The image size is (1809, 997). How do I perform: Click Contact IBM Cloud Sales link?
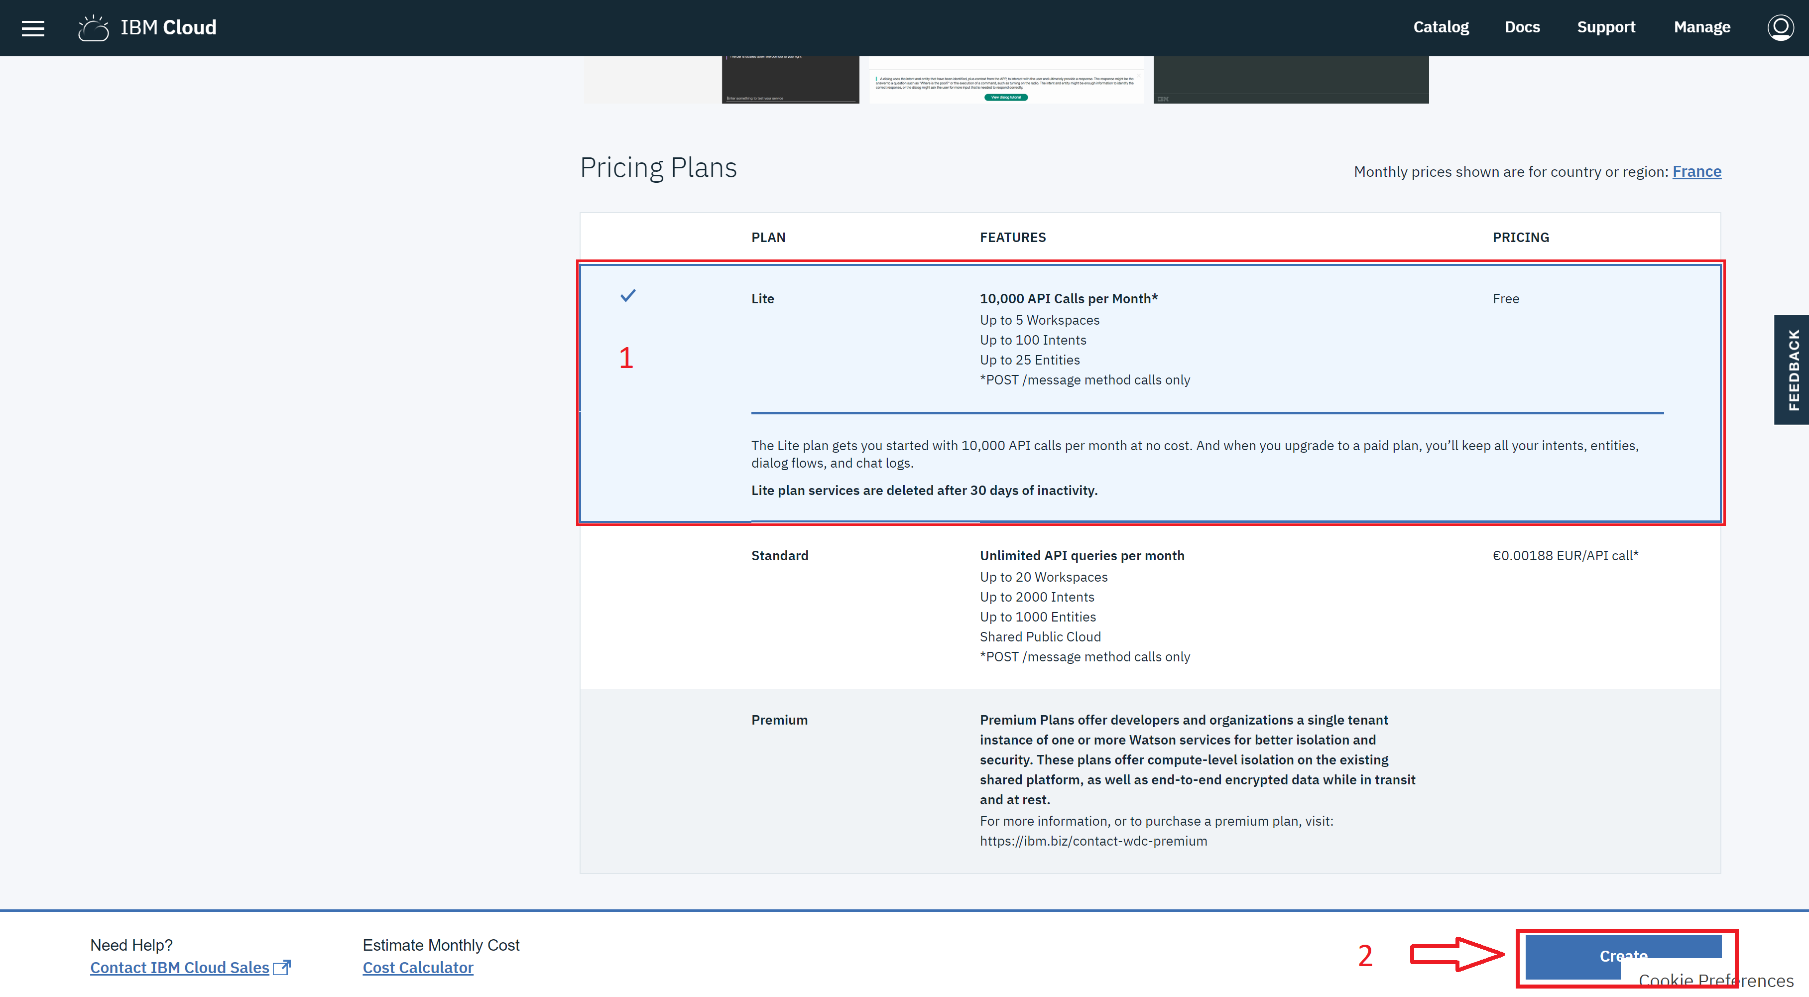[180, 968]
